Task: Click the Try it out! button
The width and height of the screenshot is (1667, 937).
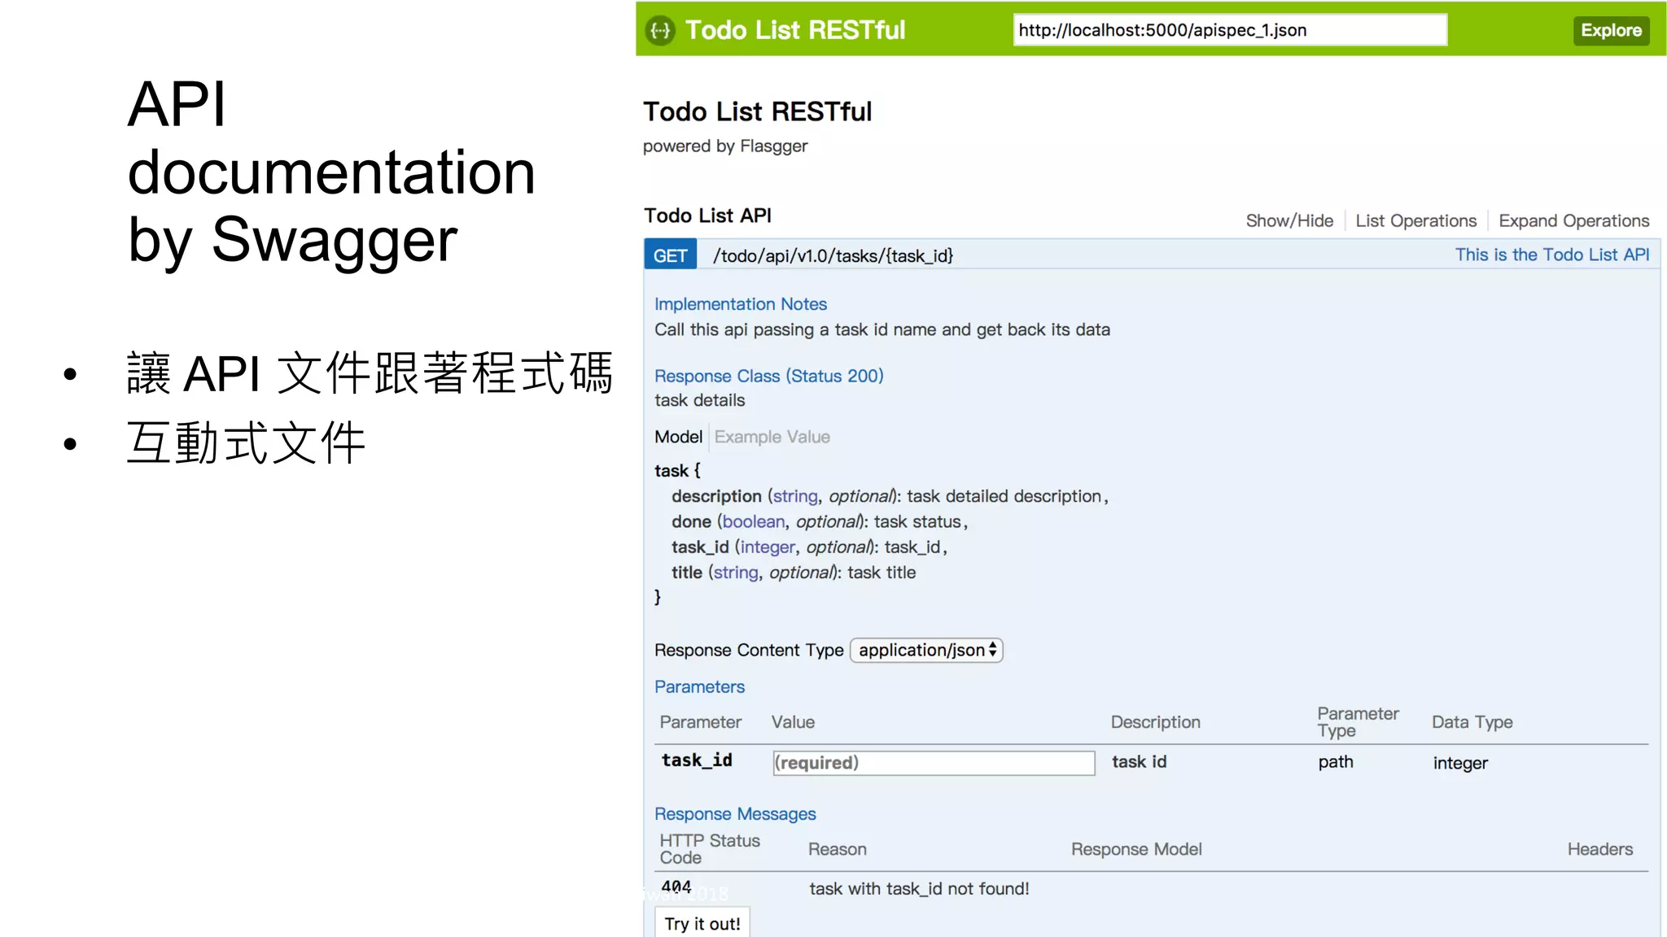Action: click(702, 923)
